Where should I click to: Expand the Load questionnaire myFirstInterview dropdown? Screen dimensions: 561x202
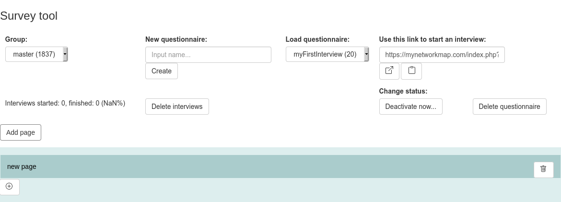pyautogui.click(x=327, y=54)
